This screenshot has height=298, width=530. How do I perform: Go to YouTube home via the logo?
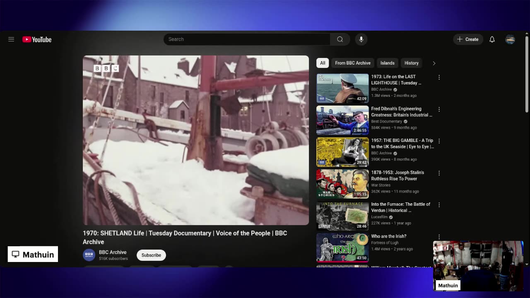coord(37,39)
